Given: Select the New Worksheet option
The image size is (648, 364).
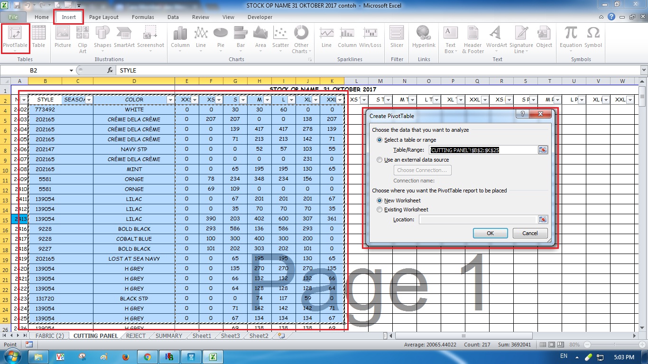Looking at the screenshot, I should point(380,200).
